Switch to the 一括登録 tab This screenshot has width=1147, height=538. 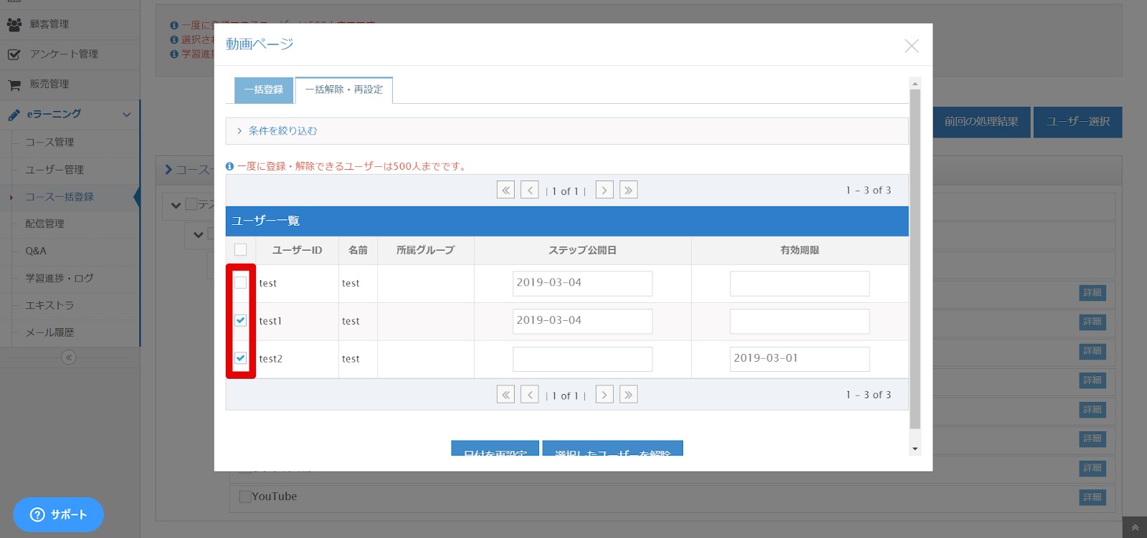[264, 90]
